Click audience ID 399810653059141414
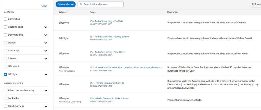 (x=101, y=40)
